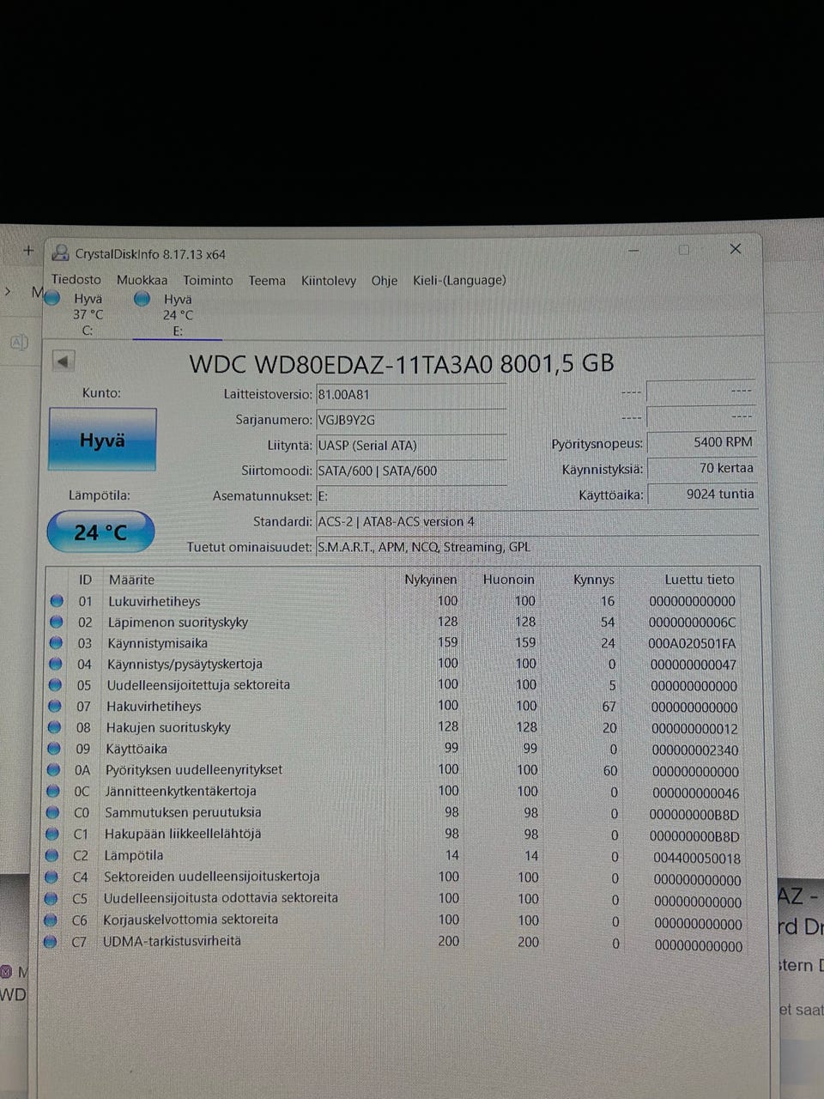This screenshot has width=824, height=1099.
Task: Click status dot of row ID 09
Action: (54, 748)
